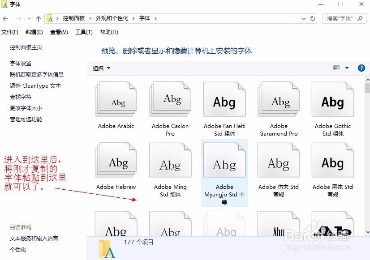Open the 编辑(E) menu

point(34,32)
